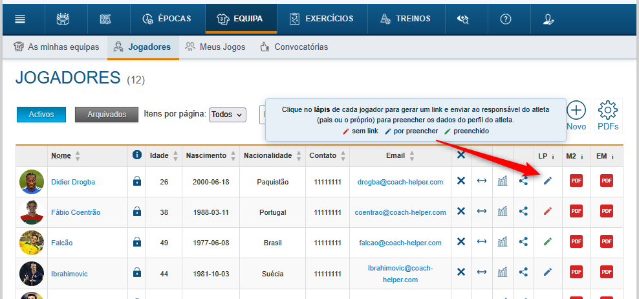This screenshot has width=639, height=299.
Task: Open the hamburger main menu
Action: click(20, 19)
